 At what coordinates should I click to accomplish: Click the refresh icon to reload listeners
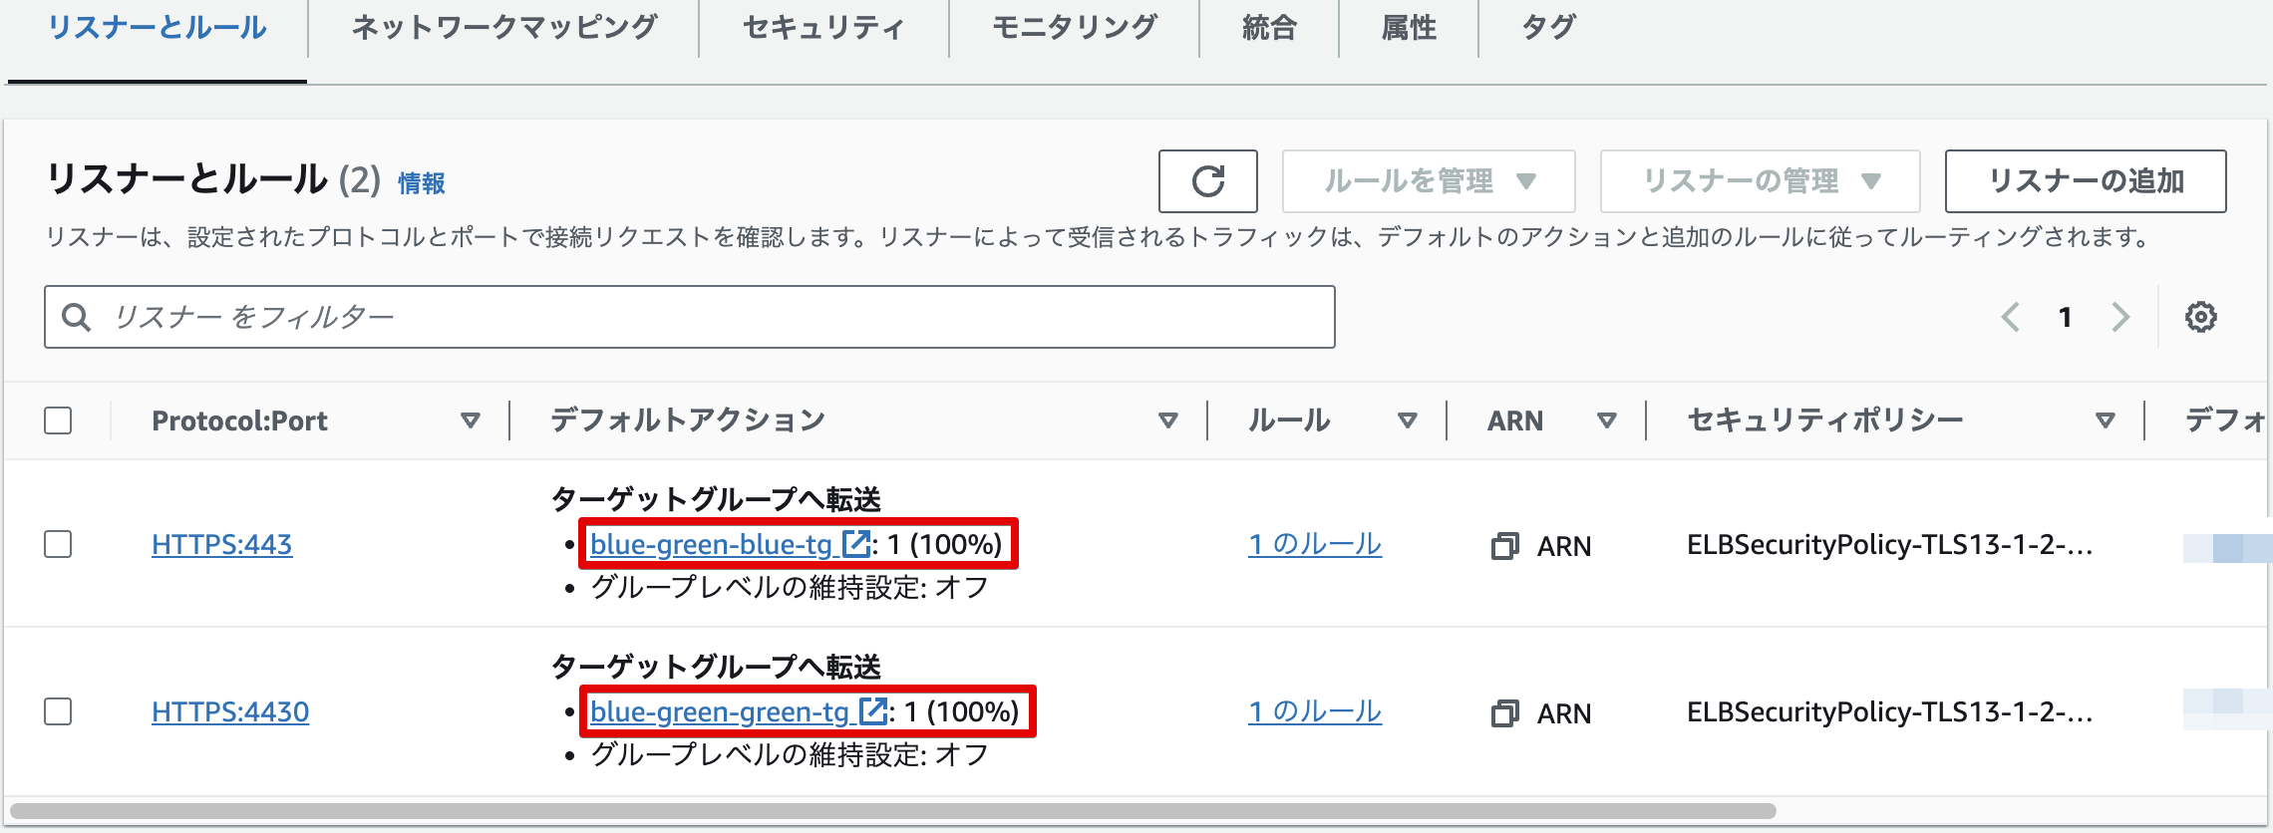1207,181
